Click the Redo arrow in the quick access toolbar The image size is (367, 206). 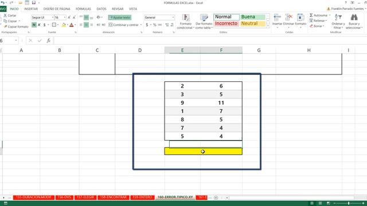pos(11,3)
